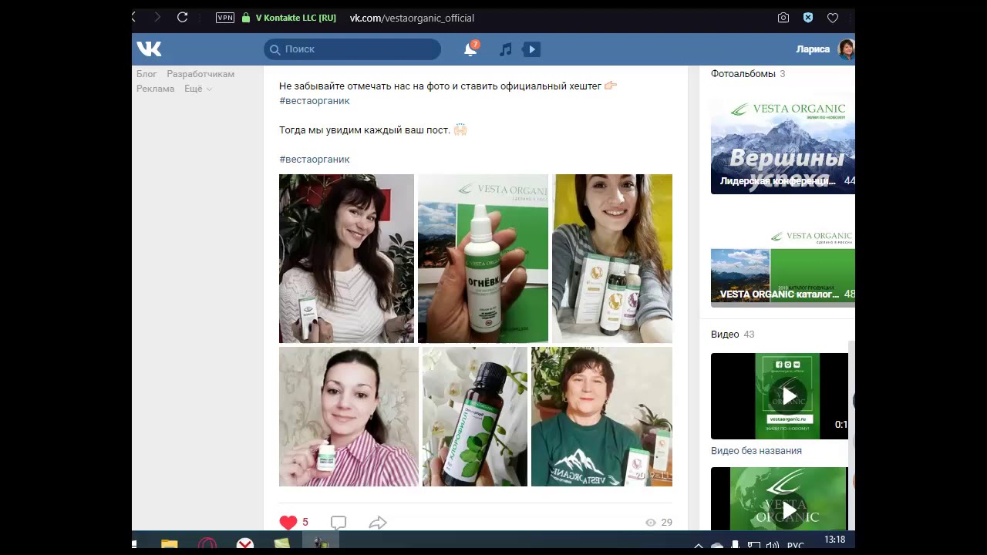Open Лидерская конференция album thumbnail
The image size is (987, 555).
pyautogui.click(x=783, y=145)
